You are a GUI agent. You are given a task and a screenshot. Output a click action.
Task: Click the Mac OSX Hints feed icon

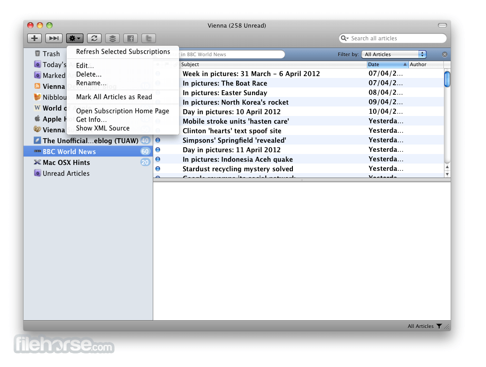[x=38, y=162]
